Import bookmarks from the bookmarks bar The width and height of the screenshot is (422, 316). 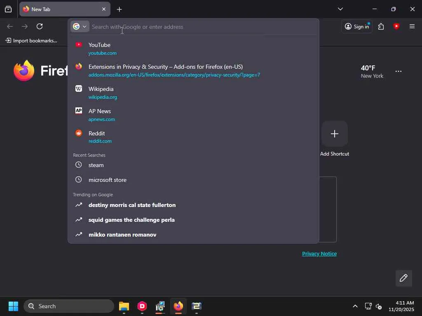pyautogui.click(x=31, y=41)
